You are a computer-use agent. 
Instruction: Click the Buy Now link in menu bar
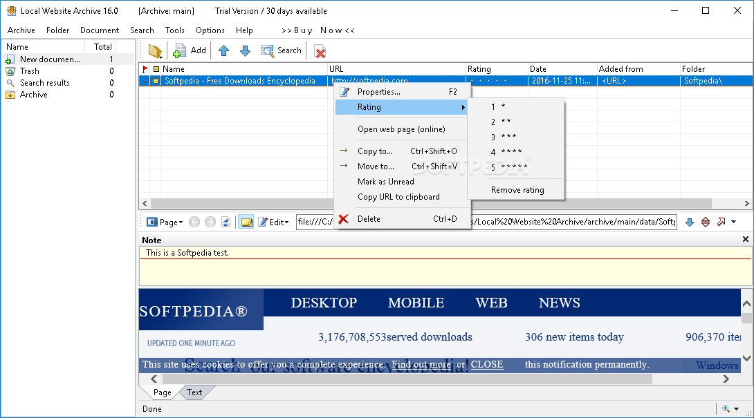[x=318, y=30]
